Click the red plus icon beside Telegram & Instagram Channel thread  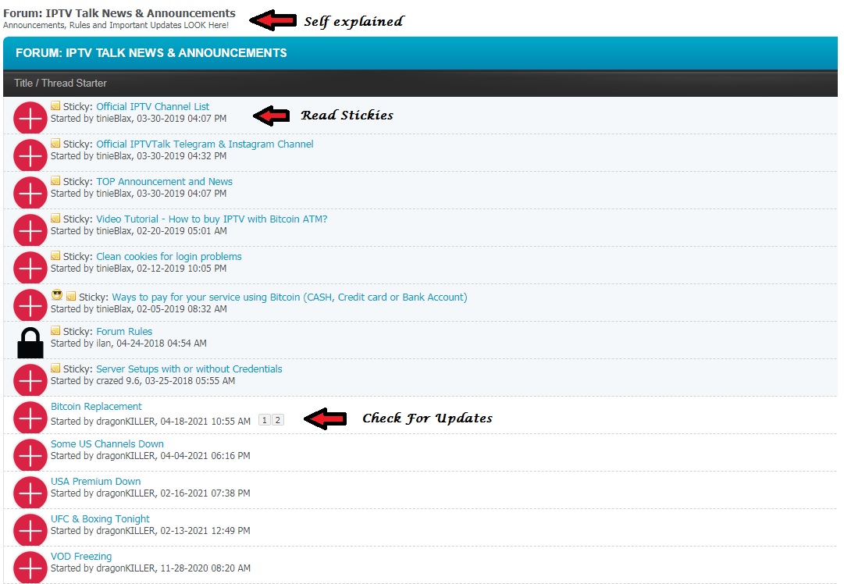pos(30,155)
